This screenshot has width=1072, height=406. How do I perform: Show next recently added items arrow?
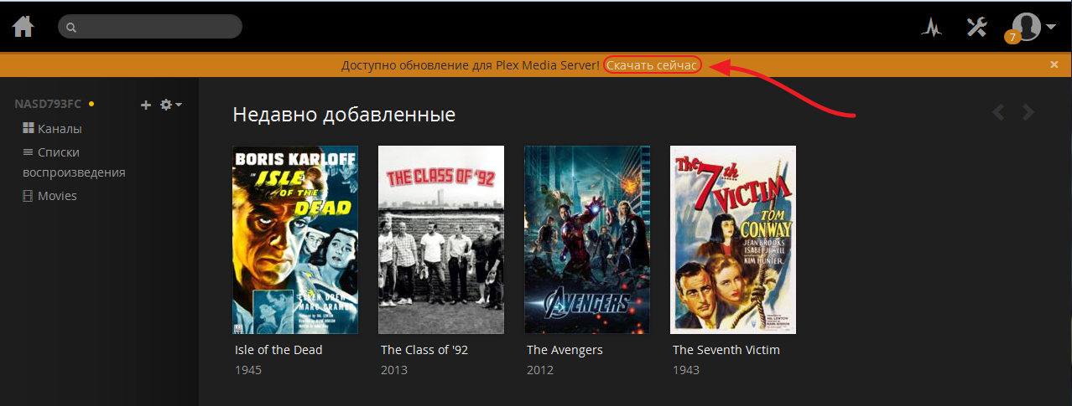click(1028, 112)
